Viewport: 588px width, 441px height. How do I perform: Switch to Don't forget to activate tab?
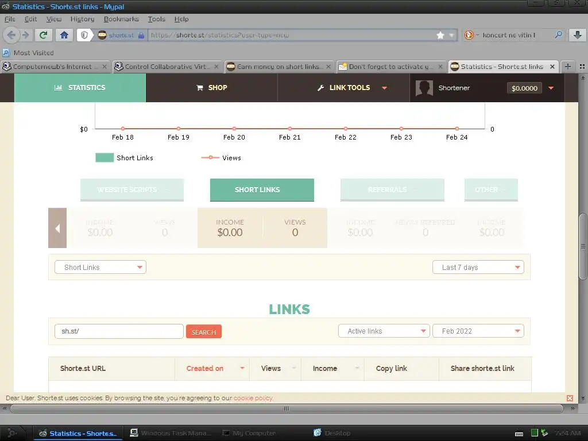(391, 67)
